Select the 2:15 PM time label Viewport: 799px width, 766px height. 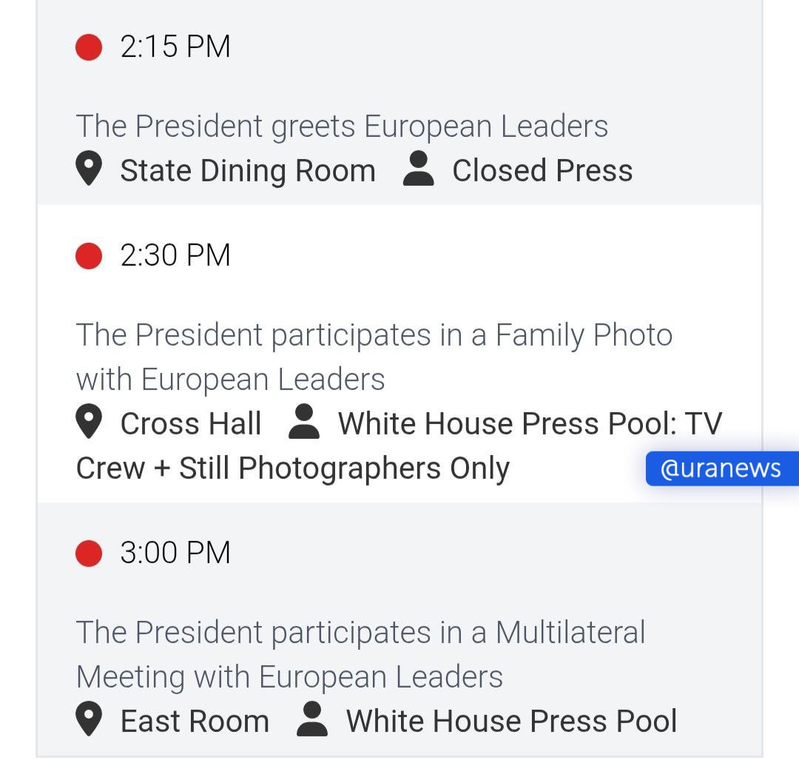click(175, 47)
